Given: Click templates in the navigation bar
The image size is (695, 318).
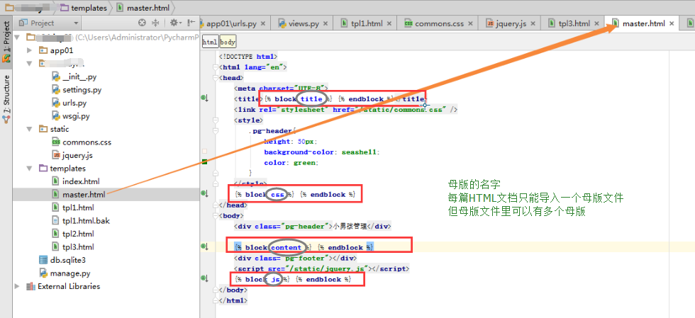Looking at the screenshot, I should pyautogui.click(x=84, y=8).
